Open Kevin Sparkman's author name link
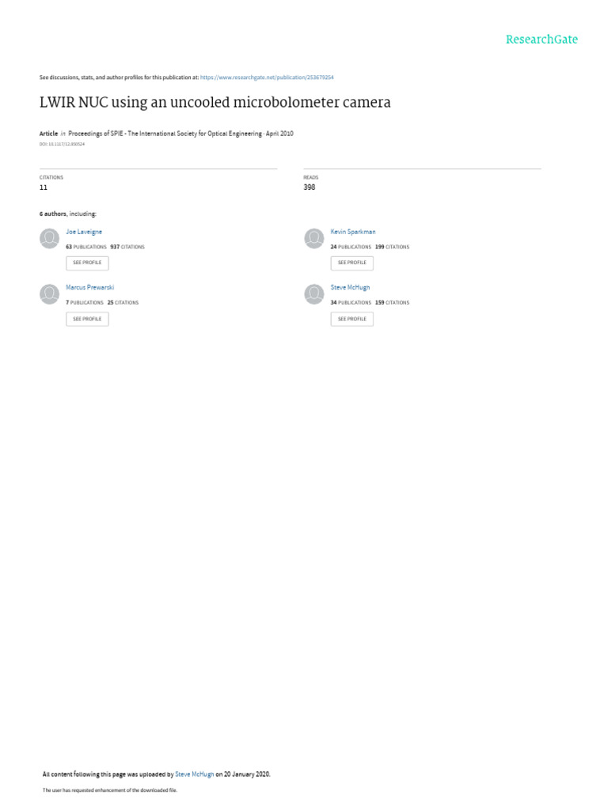Screen dimensions: 608x810 click(x=353, y=232)
